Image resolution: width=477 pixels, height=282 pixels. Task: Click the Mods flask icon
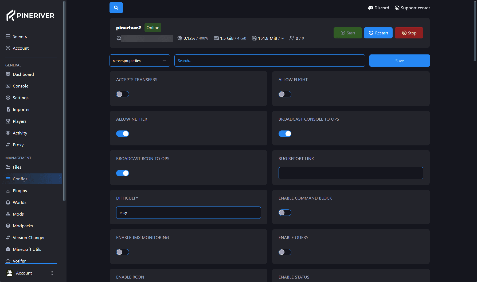point(8,214)
